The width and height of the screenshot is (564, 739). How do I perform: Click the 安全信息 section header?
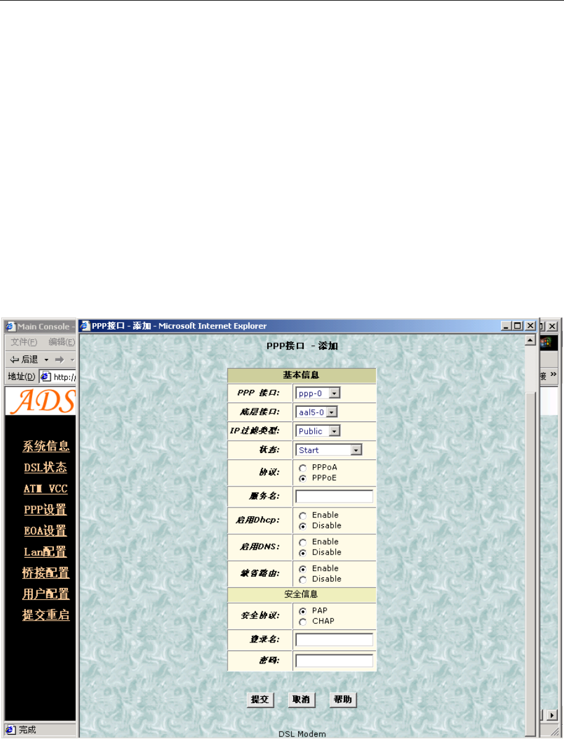coord(301,594)
